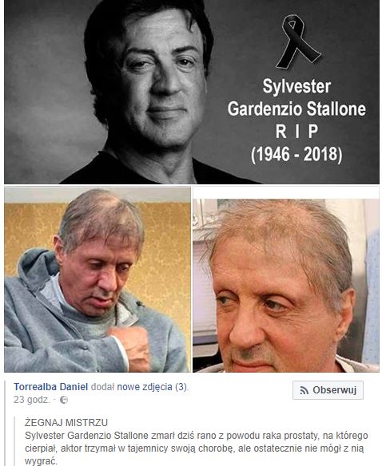Click the globe privacy icon beside 23 godz.
The image size is (382, 466).
[64, 400]
